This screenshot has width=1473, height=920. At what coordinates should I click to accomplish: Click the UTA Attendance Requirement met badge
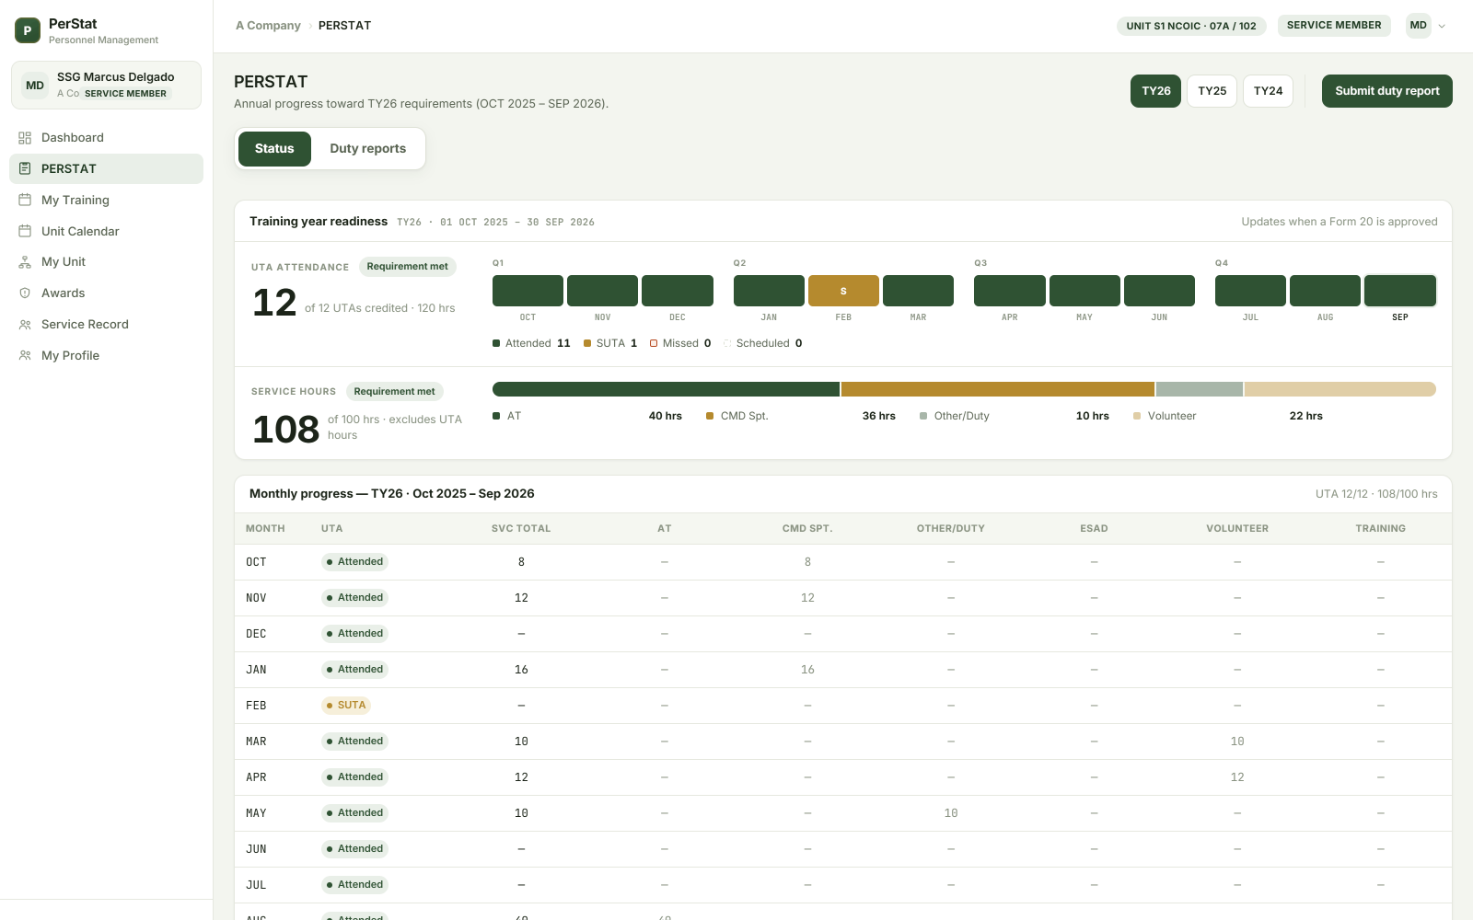tap(407, 267)
